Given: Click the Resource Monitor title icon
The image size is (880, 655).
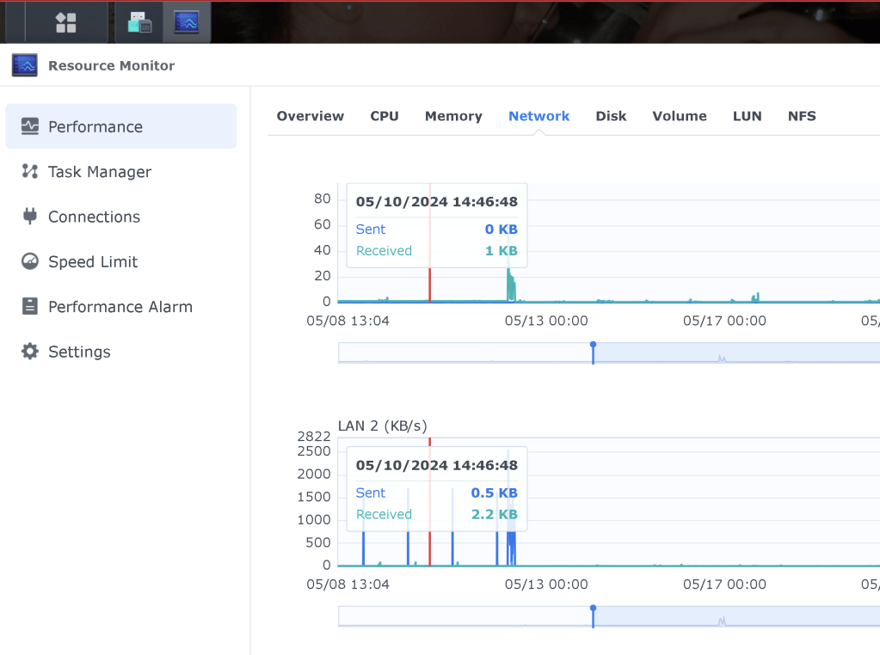Looking at the screenshot, I should [x=25, y=65].
